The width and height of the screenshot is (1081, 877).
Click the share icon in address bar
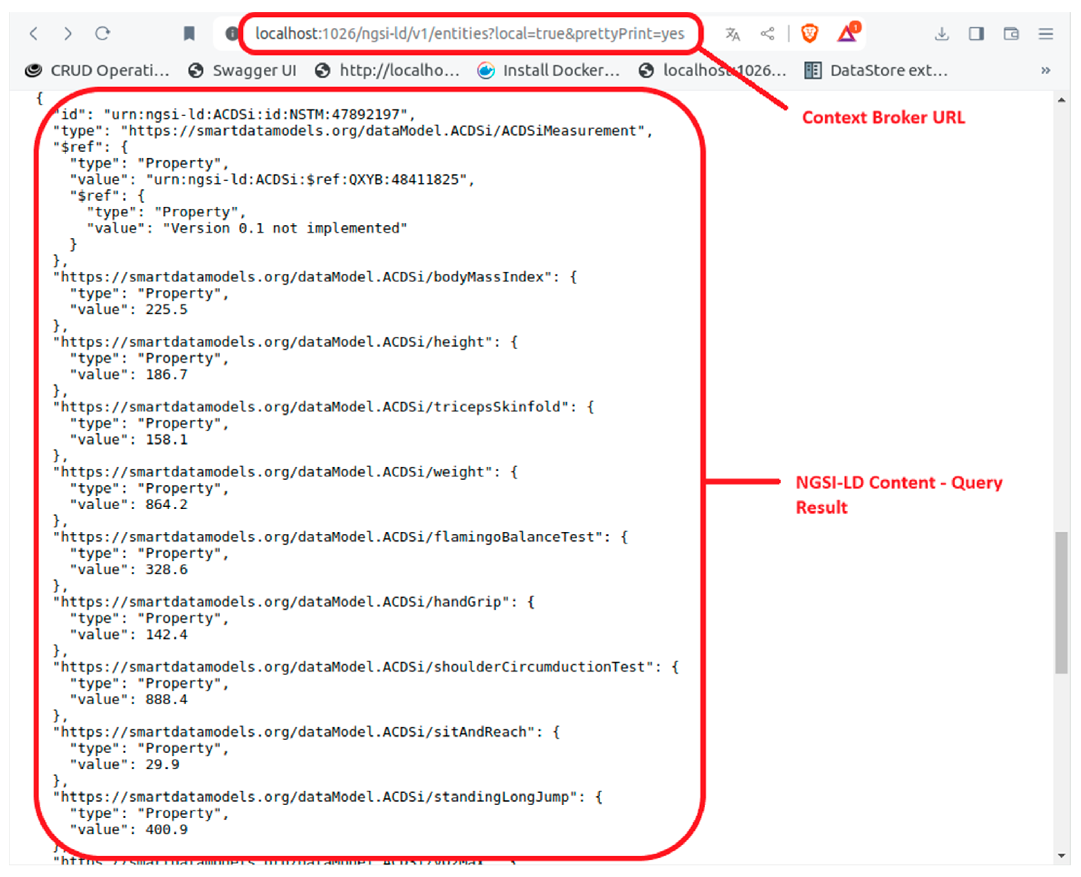point(767,34)
